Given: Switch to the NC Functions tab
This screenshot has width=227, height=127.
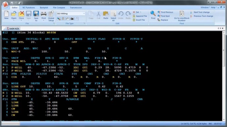Looking at the screenshot, I should [29, 8].
